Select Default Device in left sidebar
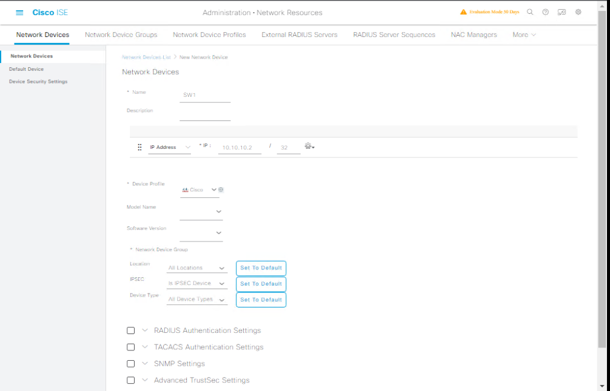Image resolution: width=610 pixels, height=391 pixels. coord(27,69)
